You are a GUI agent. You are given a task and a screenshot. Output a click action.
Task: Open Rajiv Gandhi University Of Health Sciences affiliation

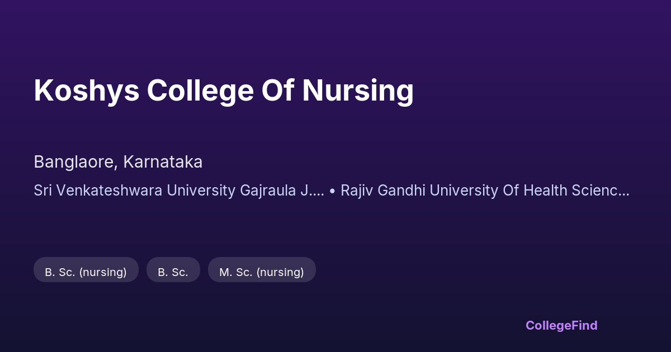pyautogui.click(x=485, y=191)
